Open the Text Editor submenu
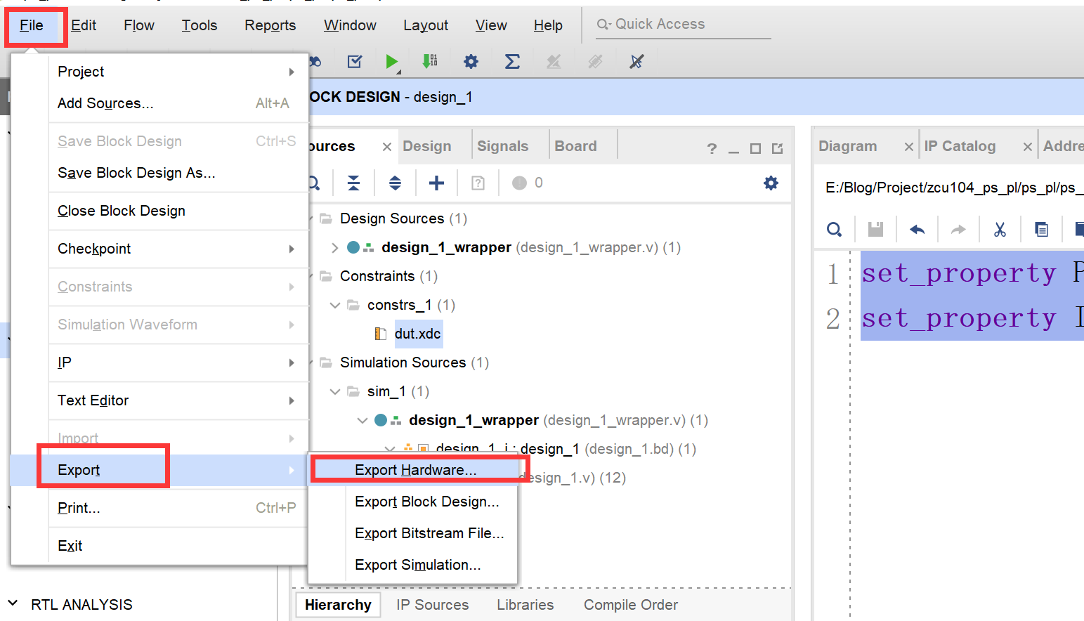 [x=178, y=400]
